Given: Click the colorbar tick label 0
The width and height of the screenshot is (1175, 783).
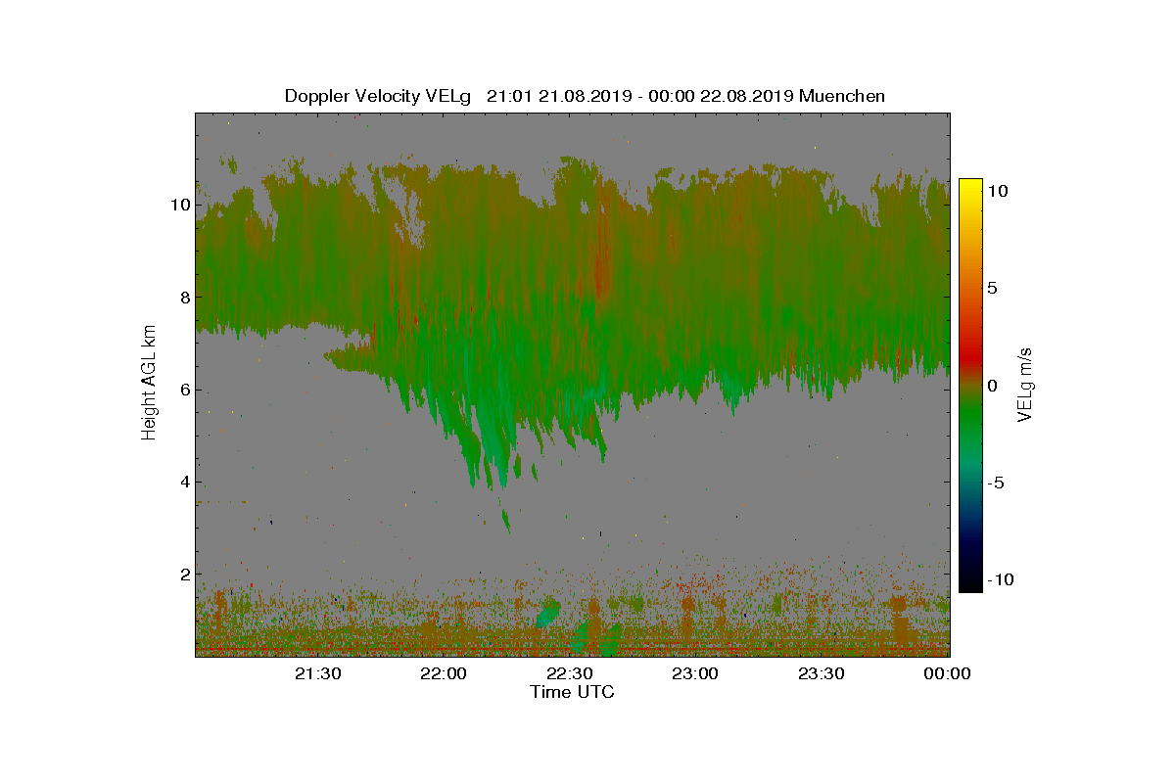Looking at the screenshot, I should [991, 386].
